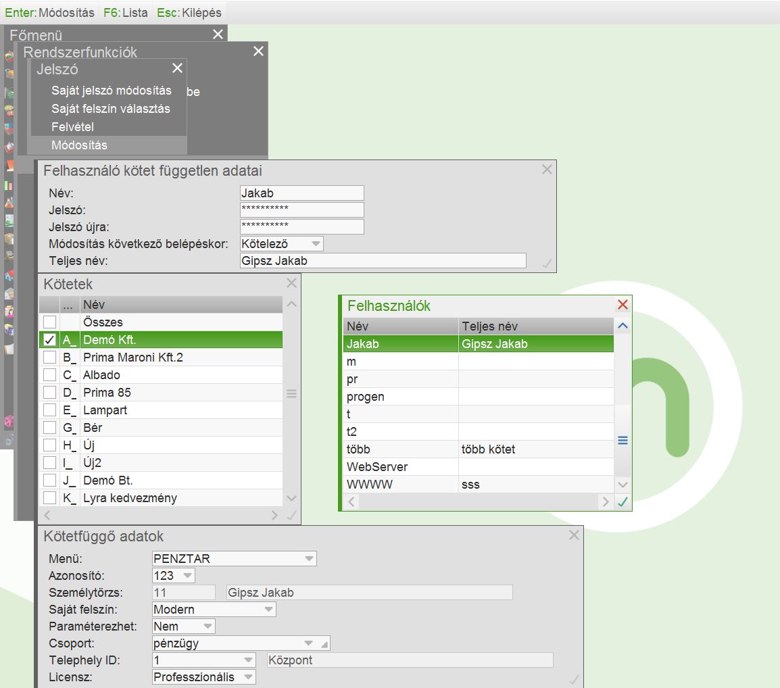This screenshot has height=688, width=780.
Task: Tick the Albado volume checkbox
Action: point(49,375)
